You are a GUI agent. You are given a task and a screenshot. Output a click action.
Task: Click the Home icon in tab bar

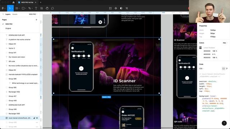[x=14, y=3]
